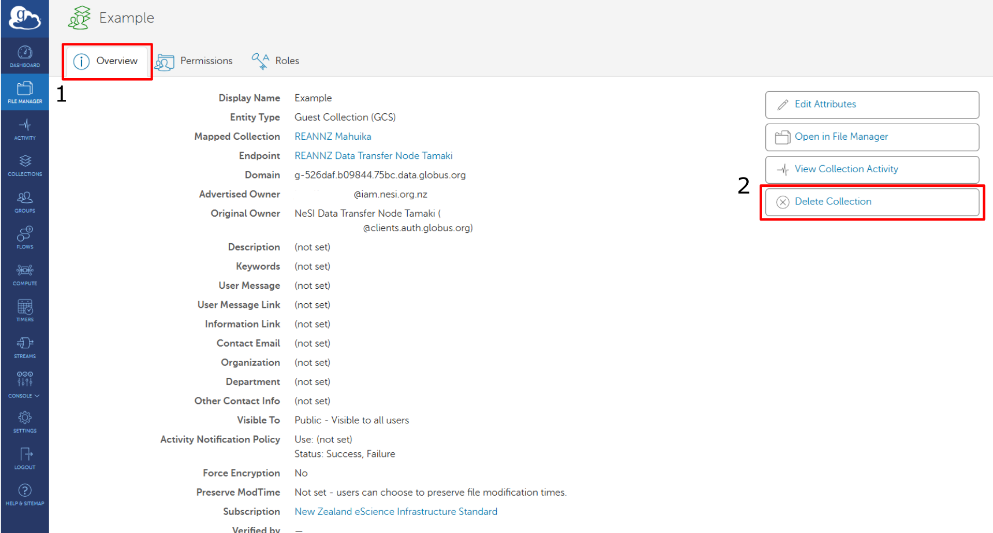Image resolution: width=993 pixels, height=533 pixels.
Task: Click the Force Encryption label
Action: click(x=241, y=473)
